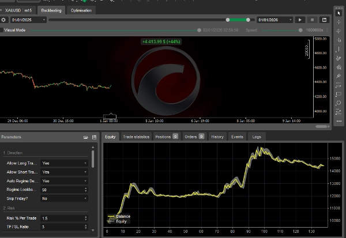Open backtesting settings gear
The image size is (346, 238).
[x=3, y=20]
